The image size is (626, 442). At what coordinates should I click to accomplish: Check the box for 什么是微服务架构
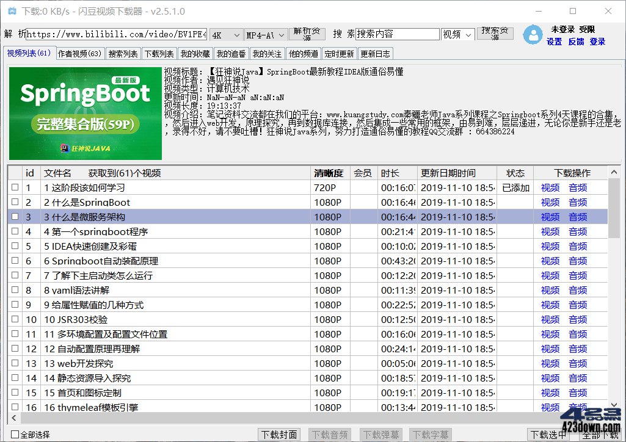pos(15,217)
